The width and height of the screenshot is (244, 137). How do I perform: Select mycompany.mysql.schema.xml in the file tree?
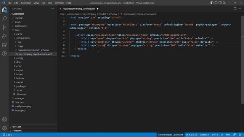pos(35,54)
